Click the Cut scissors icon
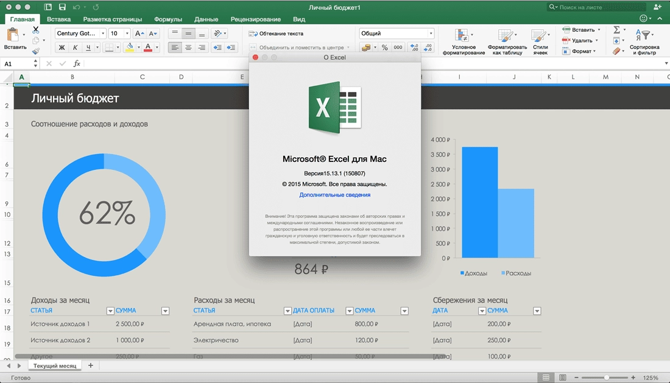 pos(36,30)
